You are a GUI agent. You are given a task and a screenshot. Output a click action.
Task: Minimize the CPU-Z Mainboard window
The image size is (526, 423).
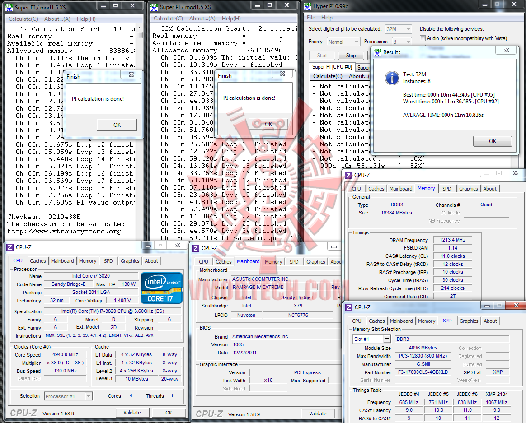[333, 247]
